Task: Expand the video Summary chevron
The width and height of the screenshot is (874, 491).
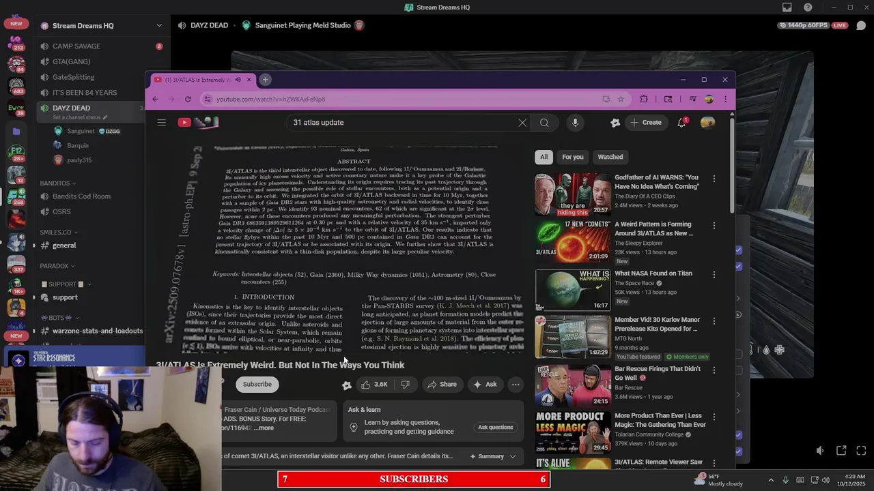Action: 513,456
